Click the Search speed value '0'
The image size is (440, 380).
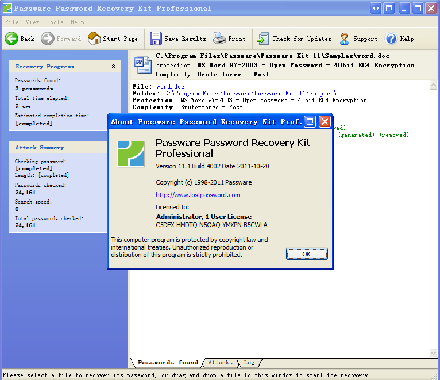tap(17, 209)
